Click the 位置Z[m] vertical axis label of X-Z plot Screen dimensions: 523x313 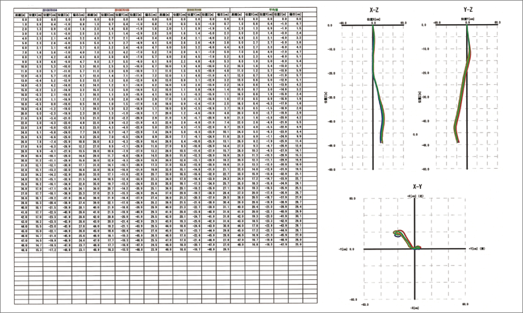(325, 98)
